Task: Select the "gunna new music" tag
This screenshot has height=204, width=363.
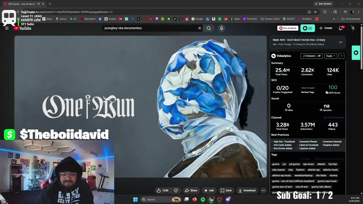Action: pos(327,181)
